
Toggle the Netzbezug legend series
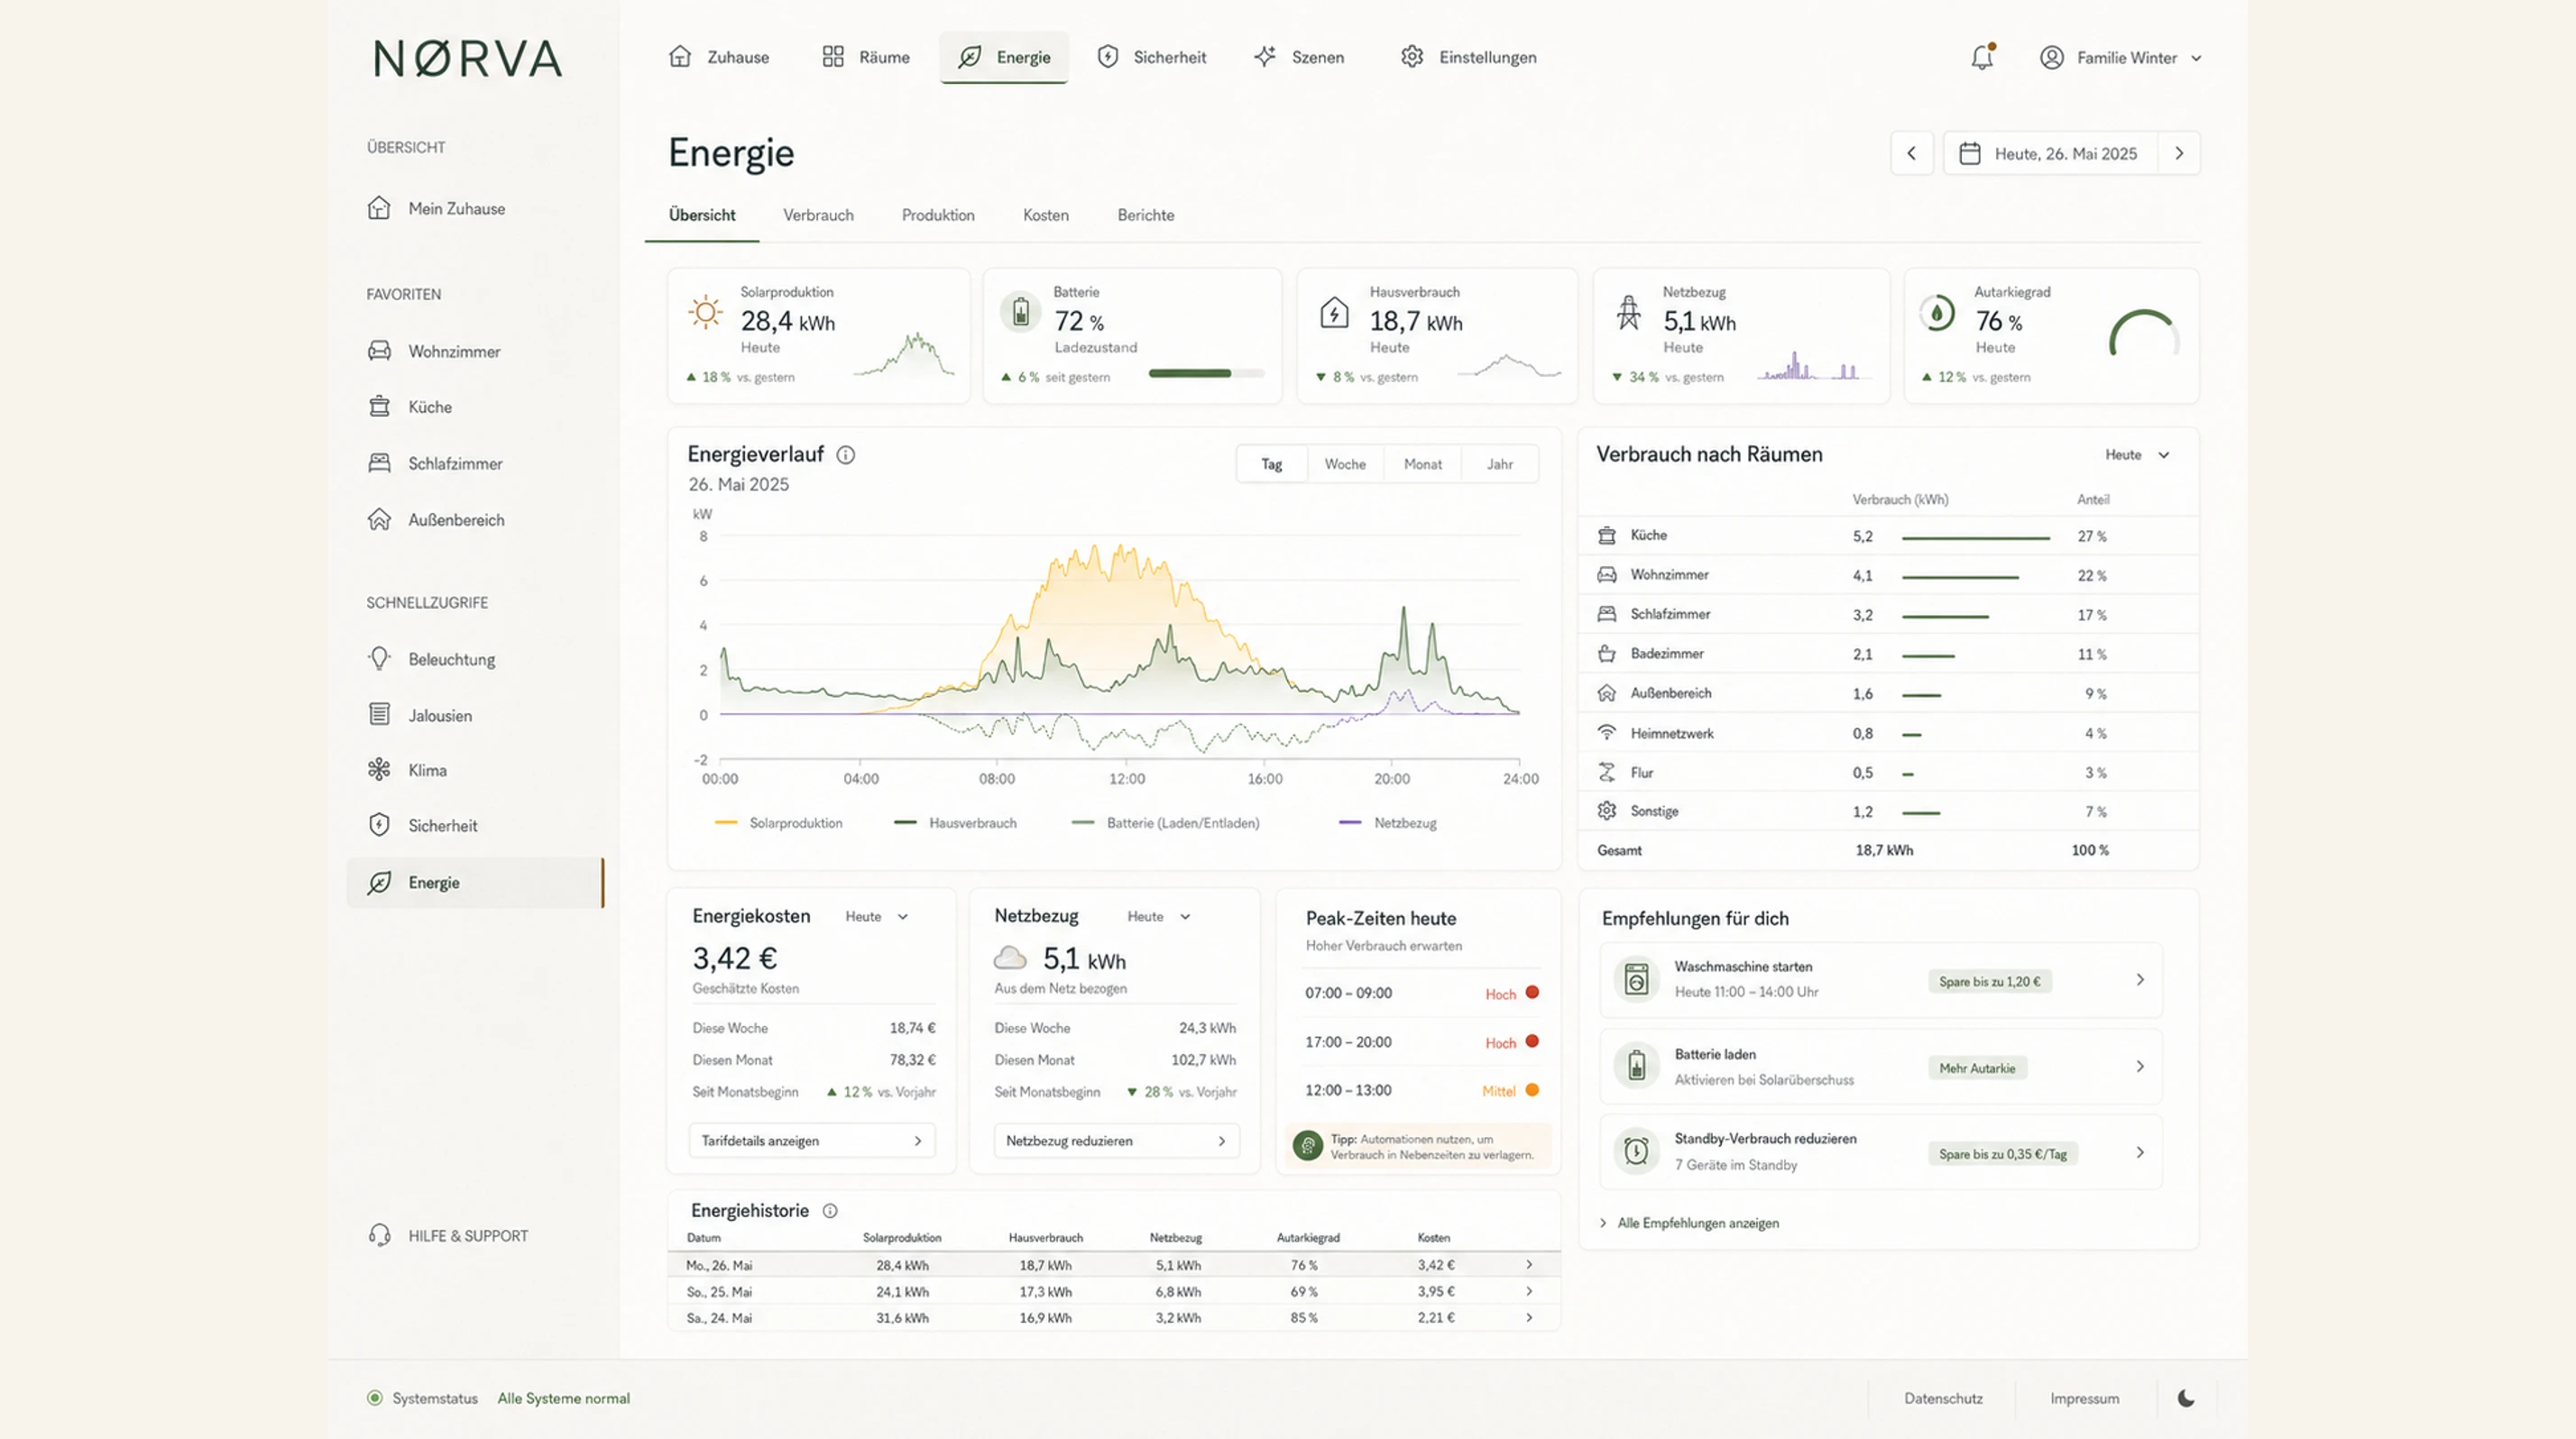coord(1387,822)
